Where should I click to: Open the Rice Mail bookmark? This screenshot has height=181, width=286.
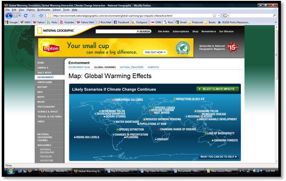point(104,22)
